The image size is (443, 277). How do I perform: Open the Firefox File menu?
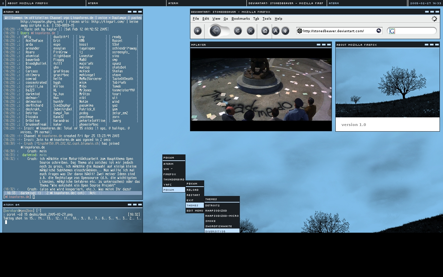196,19
